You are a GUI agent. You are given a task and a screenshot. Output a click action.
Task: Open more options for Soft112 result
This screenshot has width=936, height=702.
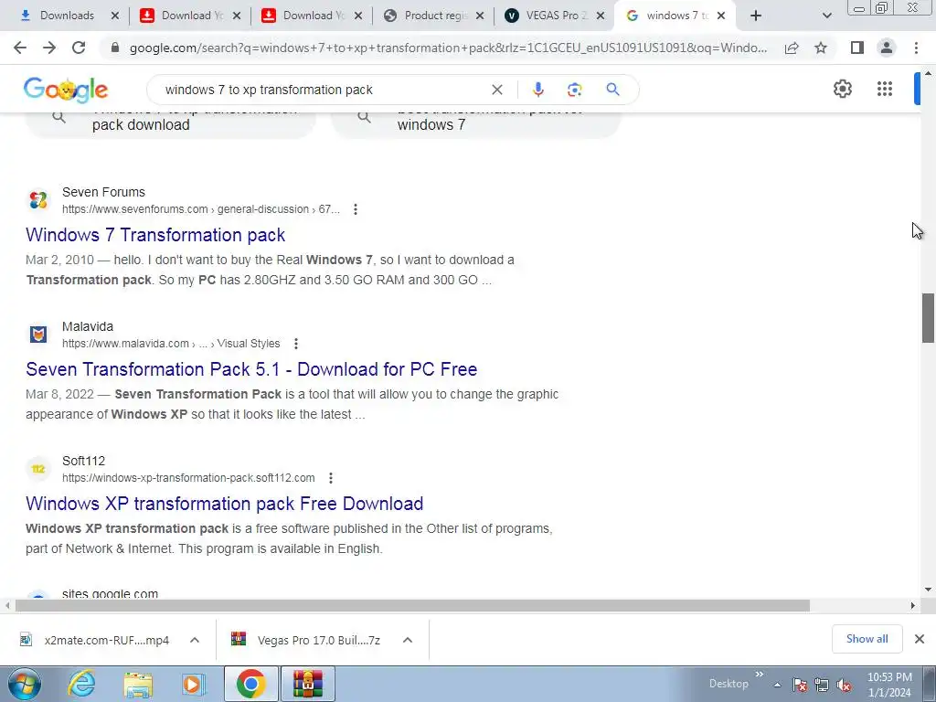tap(331, 478)
